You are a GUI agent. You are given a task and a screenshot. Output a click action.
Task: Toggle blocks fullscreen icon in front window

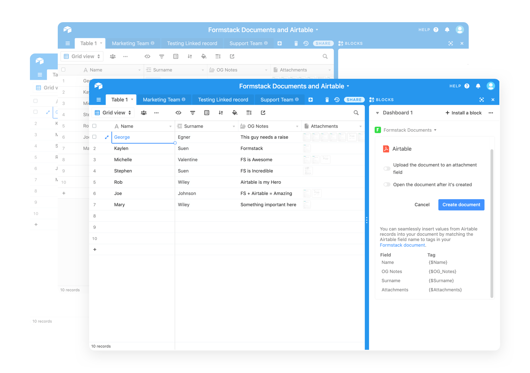[x=482, y=100]
